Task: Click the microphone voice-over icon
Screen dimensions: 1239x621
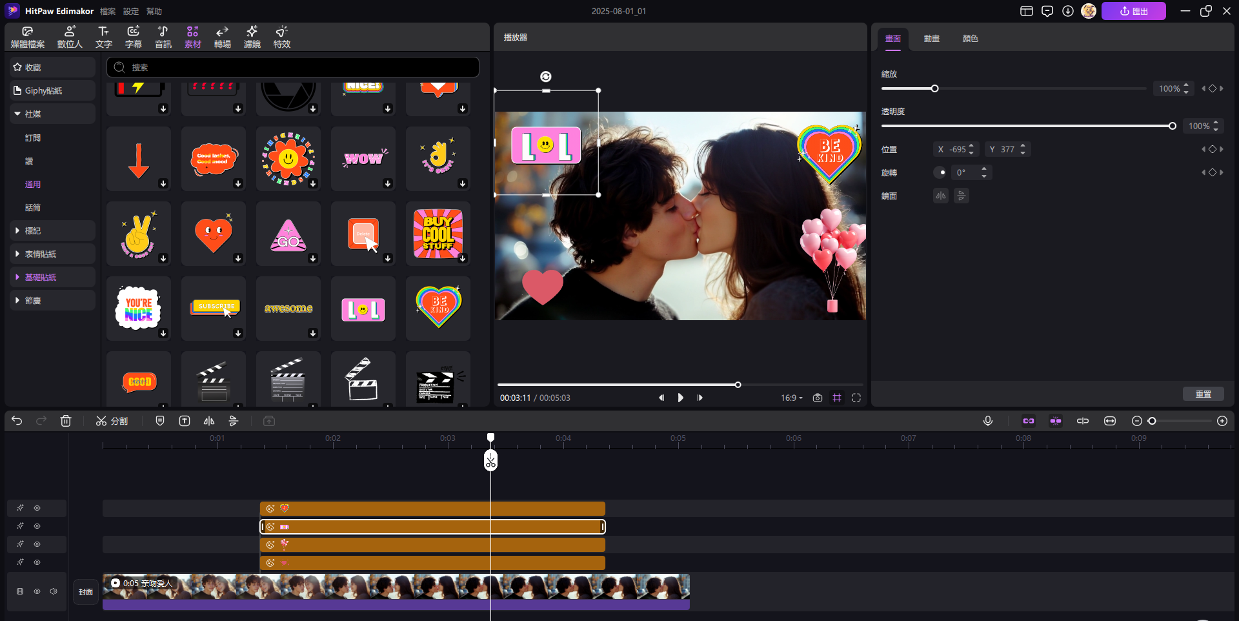Action: click(988, 421)
